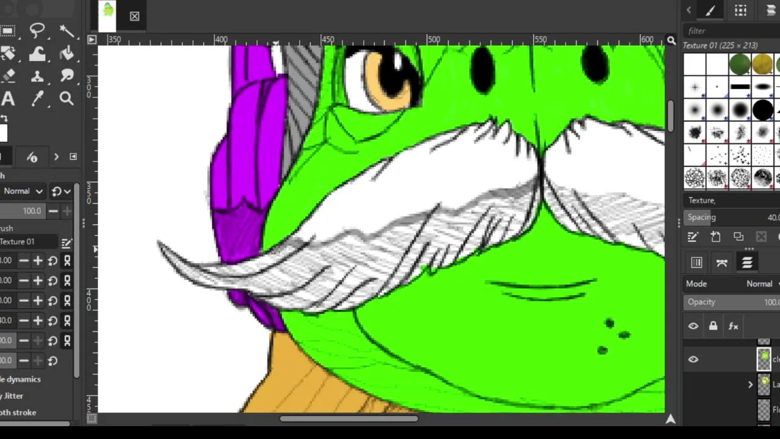Click the brush tag field showing Texture
The image size is (780, 439).
(x=731, y=201)
